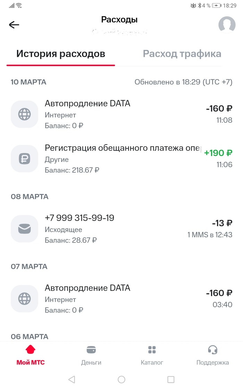This screenshot has height=388, width=243.
Task: Tap the -160 ₽ amount at 11:08
Action: [x=219, y=109]
